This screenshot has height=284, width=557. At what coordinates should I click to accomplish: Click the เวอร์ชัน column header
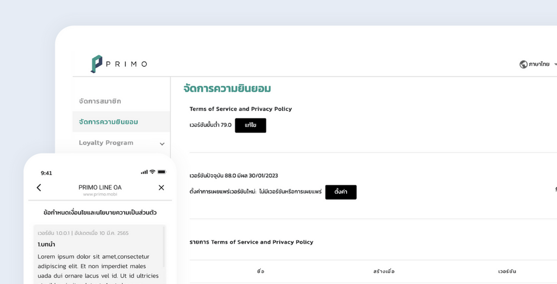tap(507, 271)
